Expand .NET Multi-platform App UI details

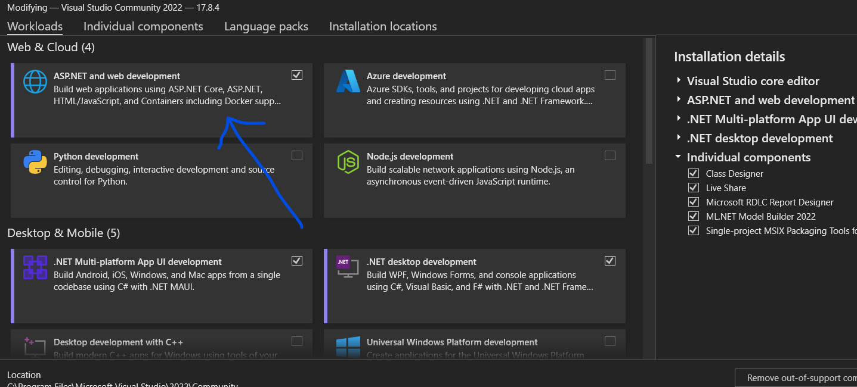679,119
